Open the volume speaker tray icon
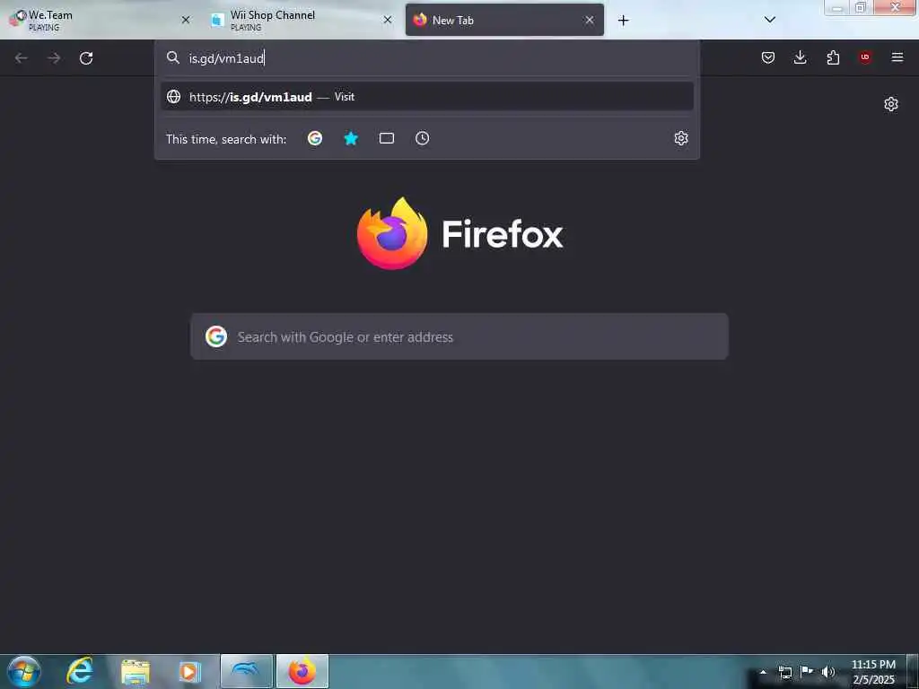919x689 pixels. (x=828, y=672)
